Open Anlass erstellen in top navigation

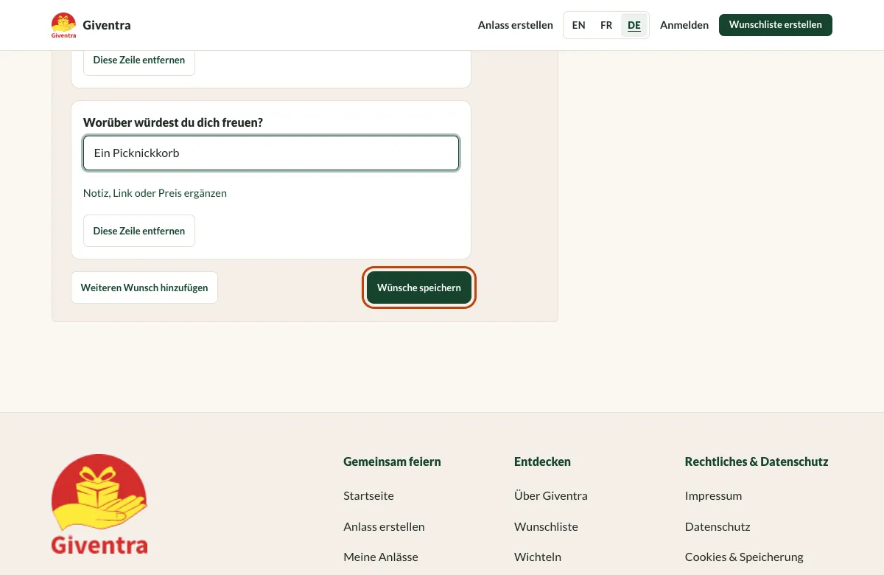click(x=515, y=25)
